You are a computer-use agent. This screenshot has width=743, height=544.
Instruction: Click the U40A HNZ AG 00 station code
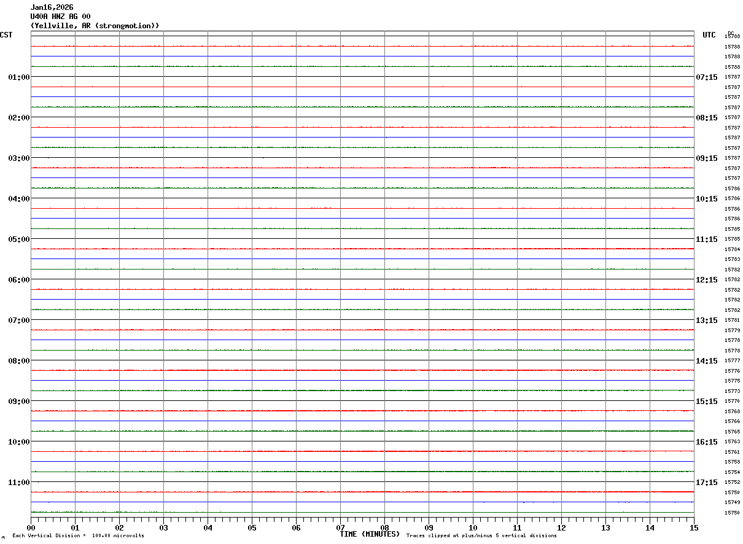coord(61,17)
